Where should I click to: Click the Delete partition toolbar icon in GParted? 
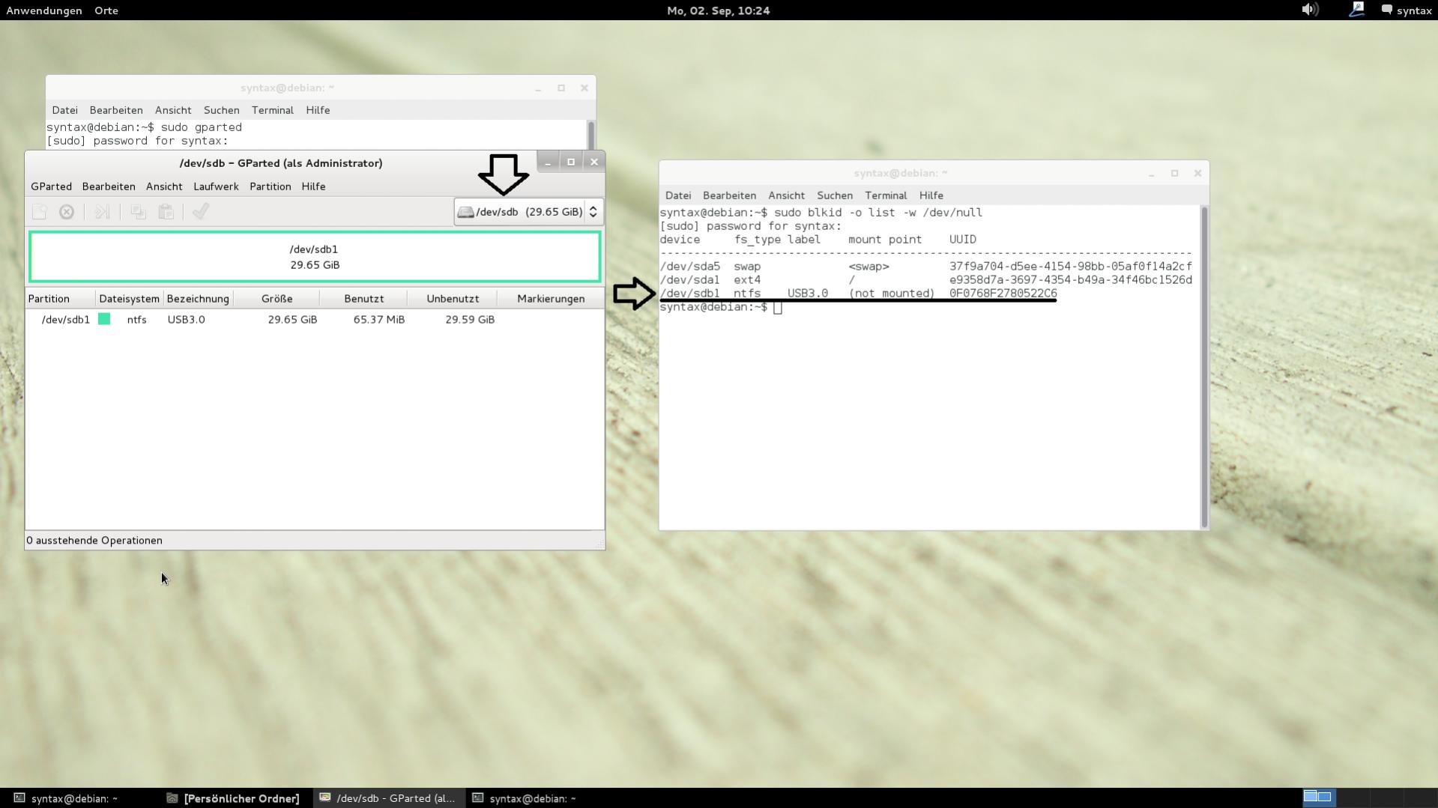(x=67, y=212)
